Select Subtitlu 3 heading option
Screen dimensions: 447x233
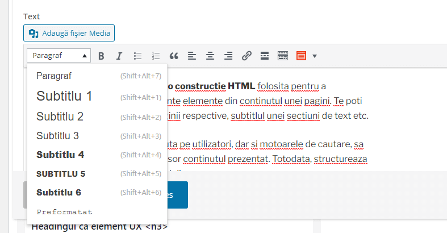pos(57,135)
